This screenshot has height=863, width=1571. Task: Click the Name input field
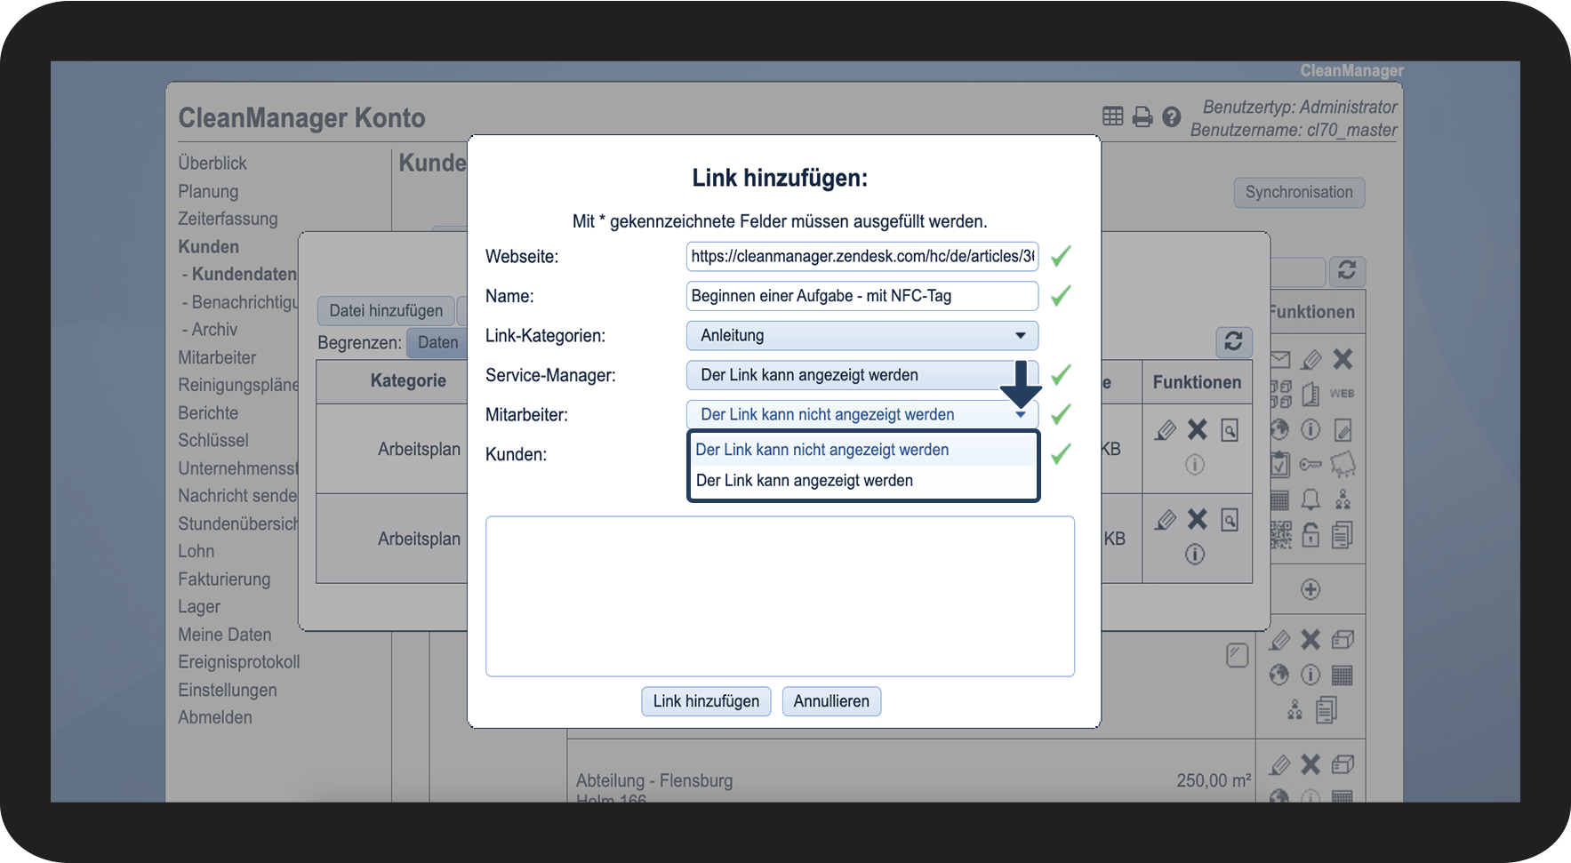pos(862,296)
